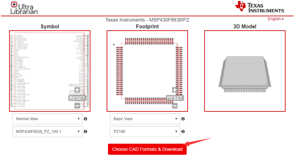
Task: Click the Texas Instruments logo
Action: [x=260, y=7]
